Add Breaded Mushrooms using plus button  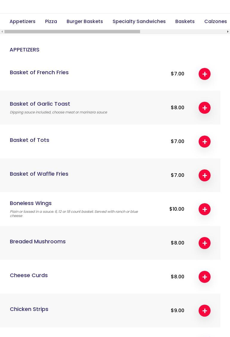[x=205, y=243]
